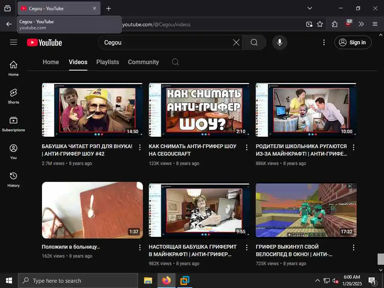Viewport: 384px width, 288px height.
Task: Play the 14:50 grandma rap video thumbnail
Action: point(92,110)
